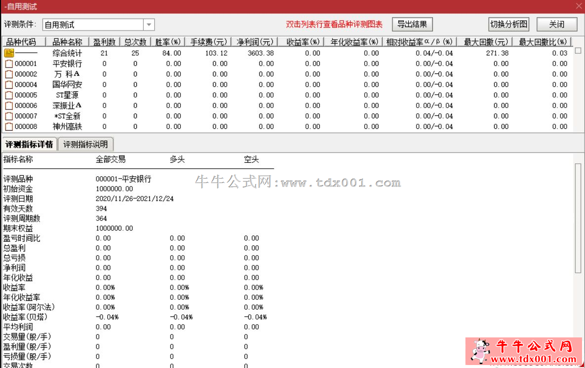Switch to the 评测指标说明 tab

coord(85,145)
